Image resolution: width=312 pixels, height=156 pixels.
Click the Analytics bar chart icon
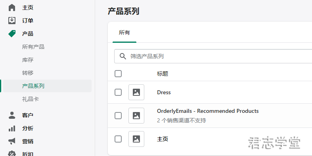point(12,128)
